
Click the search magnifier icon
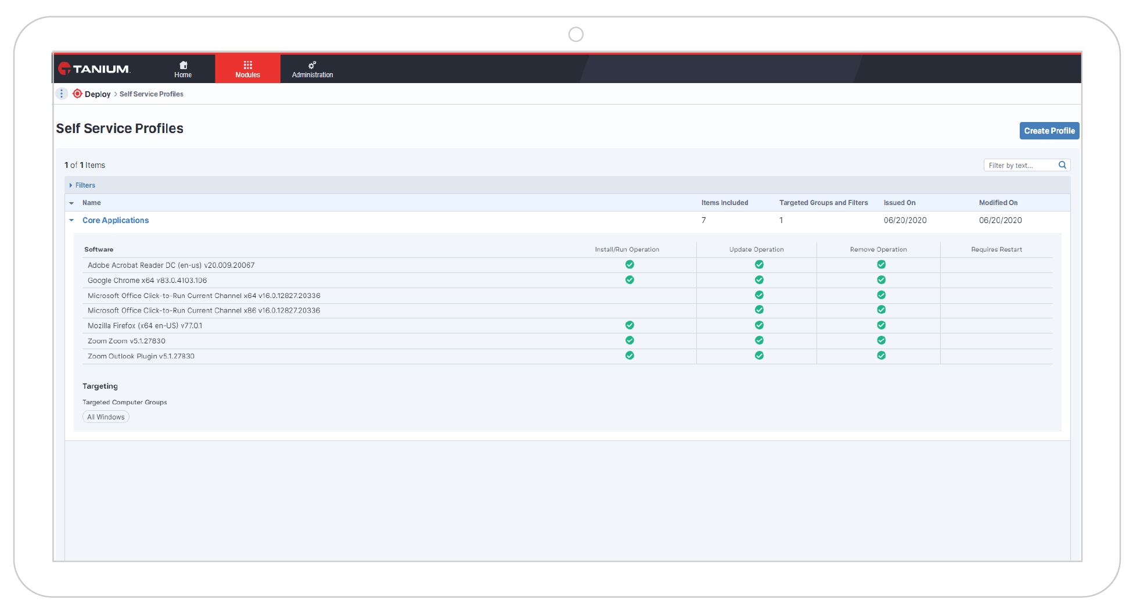pyautogui.click(x=1062, y=165)
